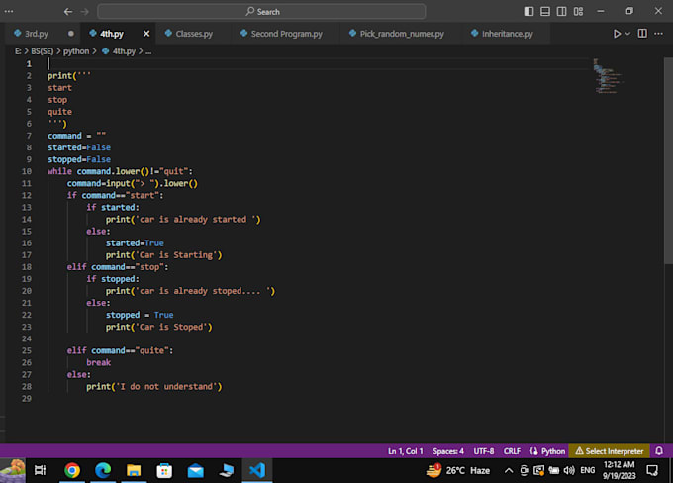
Task: Open notifications bell in status bar
Action: [x=659, y=450]
